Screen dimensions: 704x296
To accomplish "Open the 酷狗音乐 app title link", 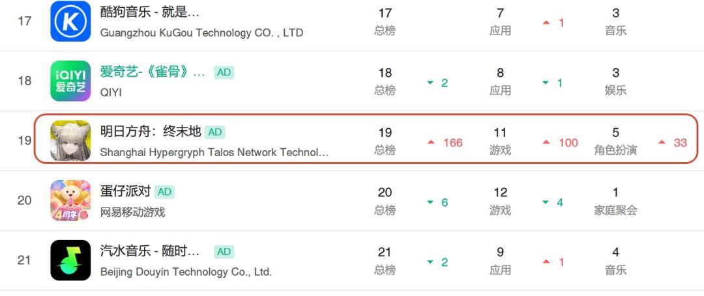I will 150,12.
